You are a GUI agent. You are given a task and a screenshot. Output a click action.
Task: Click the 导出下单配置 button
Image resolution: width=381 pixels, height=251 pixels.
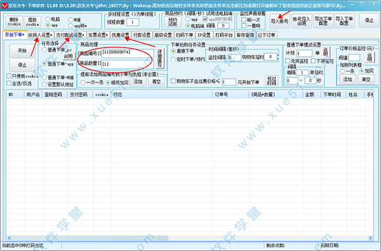323,21
